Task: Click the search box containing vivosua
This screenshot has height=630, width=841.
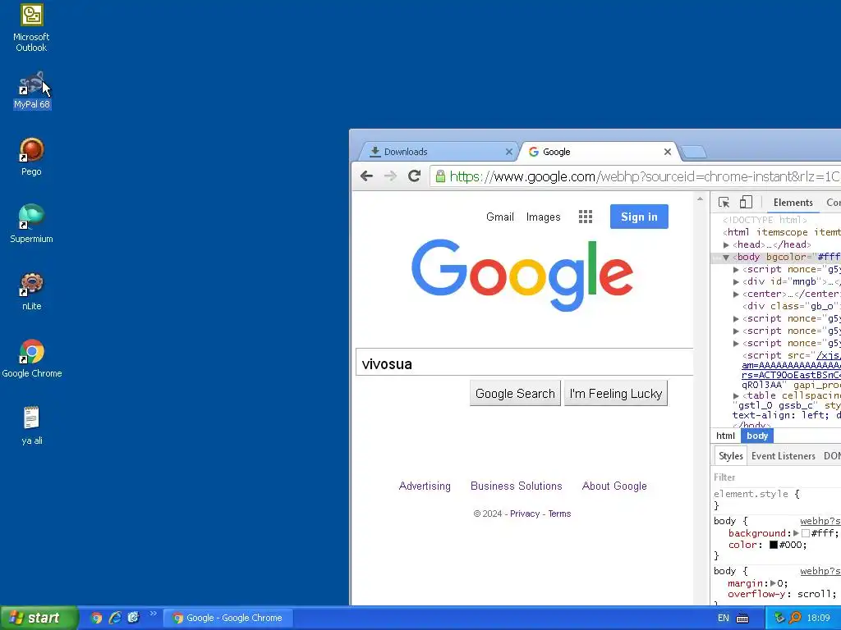Action: [524, 363]
